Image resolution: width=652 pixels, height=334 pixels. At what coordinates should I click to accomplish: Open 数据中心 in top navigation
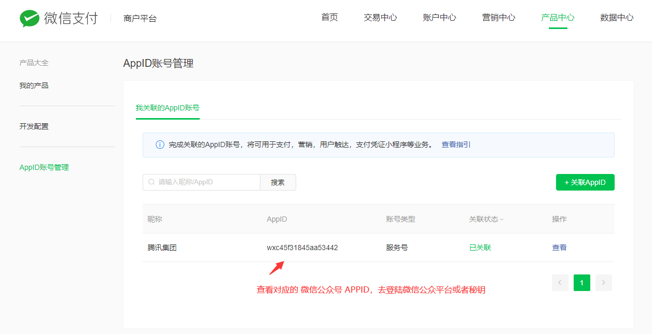point(617,18)
